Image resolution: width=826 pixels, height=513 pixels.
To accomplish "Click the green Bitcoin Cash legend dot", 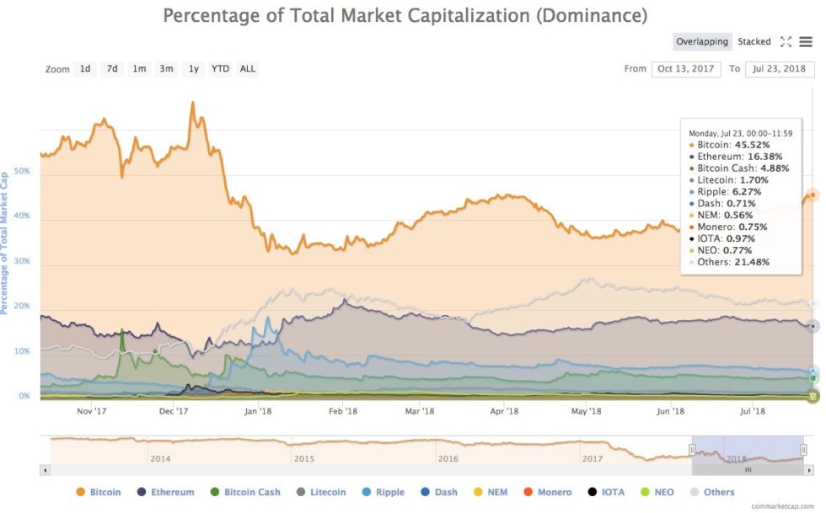I will pyautogui.click(x=213, y=492).
